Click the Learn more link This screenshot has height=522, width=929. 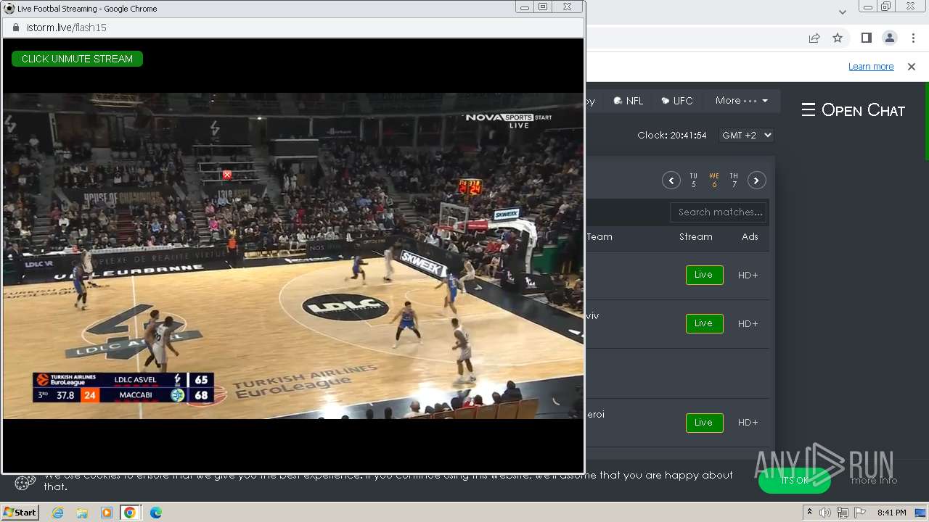click(x=871, y=66)
